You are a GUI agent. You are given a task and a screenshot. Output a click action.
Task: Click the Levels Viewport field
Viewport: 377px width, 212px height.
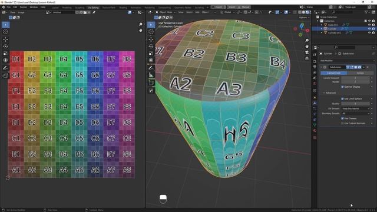pos(355,78)
